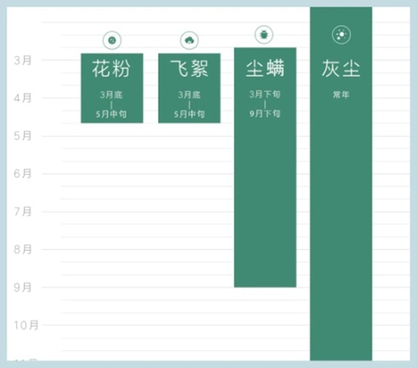Click the 5月 axis label
The width and height of the screenshot is (417, 368).
22,136
